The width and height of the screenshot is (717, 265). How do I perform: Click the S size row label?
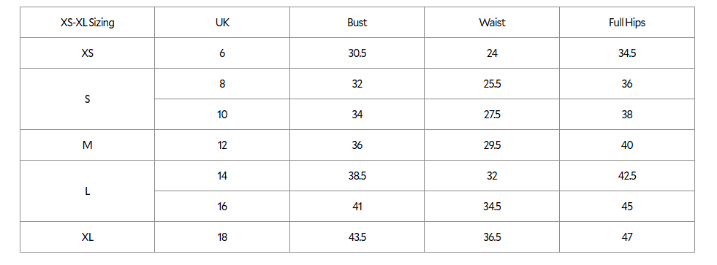(x=87, y=99)
